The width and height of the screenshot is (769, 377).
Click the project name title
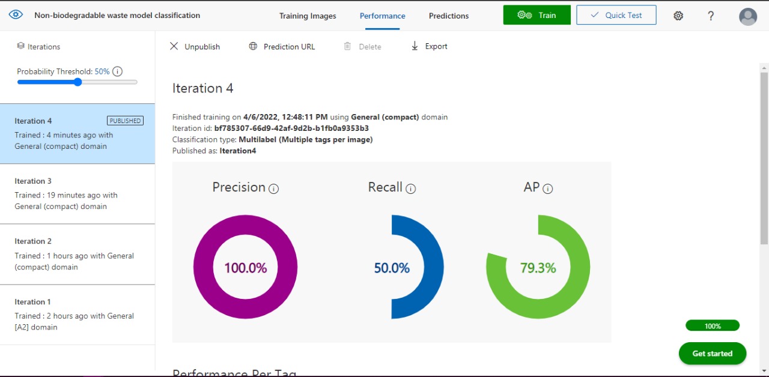(117, 15)
